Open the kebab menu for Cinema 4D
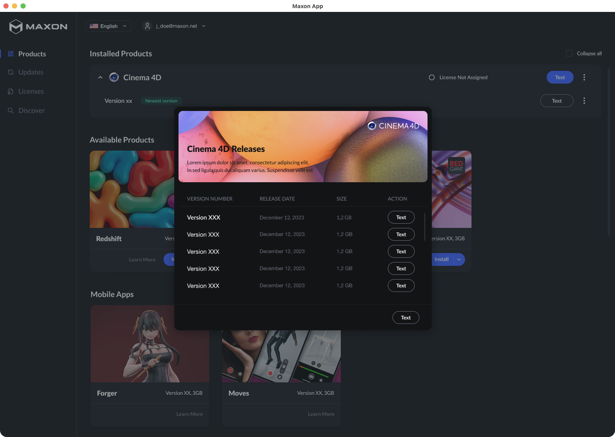The width and height of the screenshot is (615, 437). (x=584, y=77)
